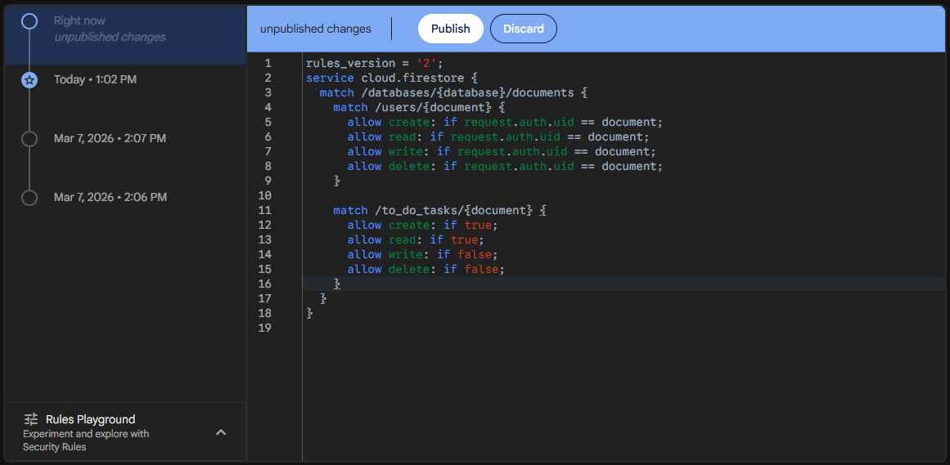Open the Mar 7, 2026 2:07 PM version
This screenshot has height=465, width=950.
tap(110, 139)
